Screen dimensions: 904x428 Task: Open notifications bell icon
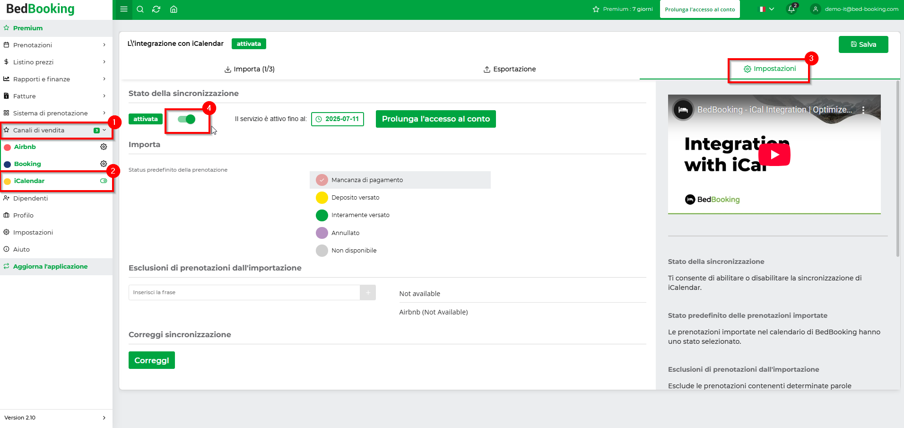(x=791, y=9)
